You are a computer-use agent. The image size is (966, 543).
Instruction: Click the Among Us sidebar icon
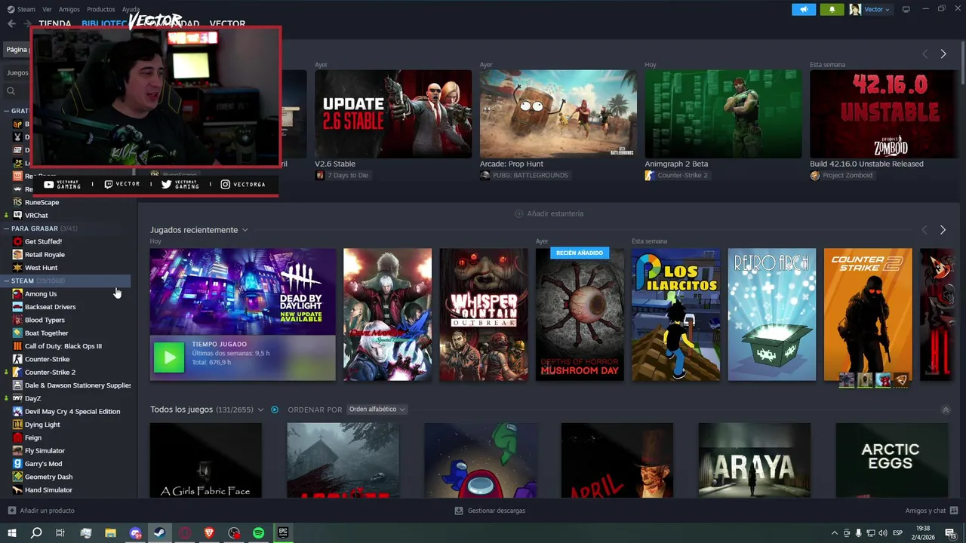[x=17, y=293]
